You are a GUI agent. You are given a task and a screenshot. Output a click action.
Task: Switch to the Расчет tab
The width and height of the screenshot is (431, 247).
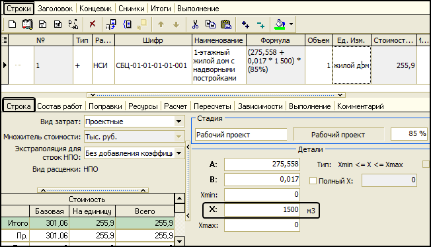(x=175, y=106)
